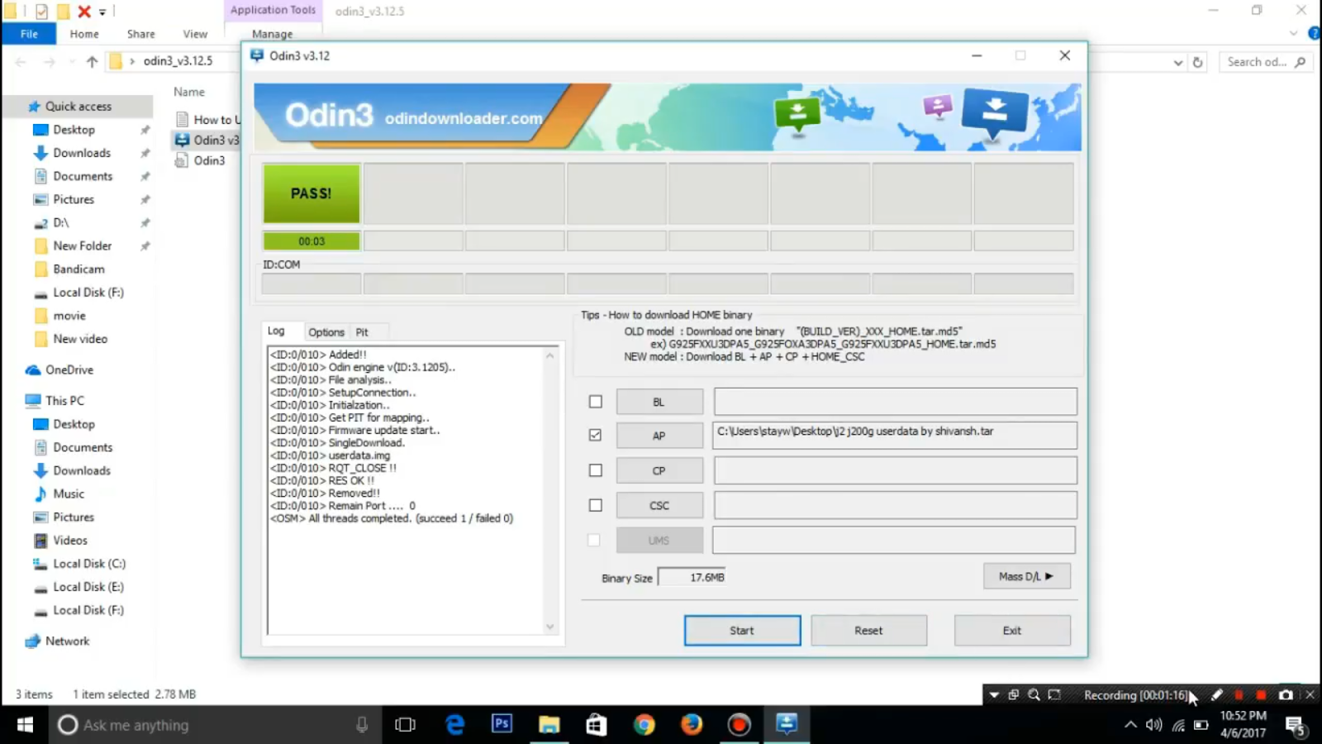The width and height of the screenshot is (1322, 744).
Task: Open the View ribbon tab
Action: (195, 34)
